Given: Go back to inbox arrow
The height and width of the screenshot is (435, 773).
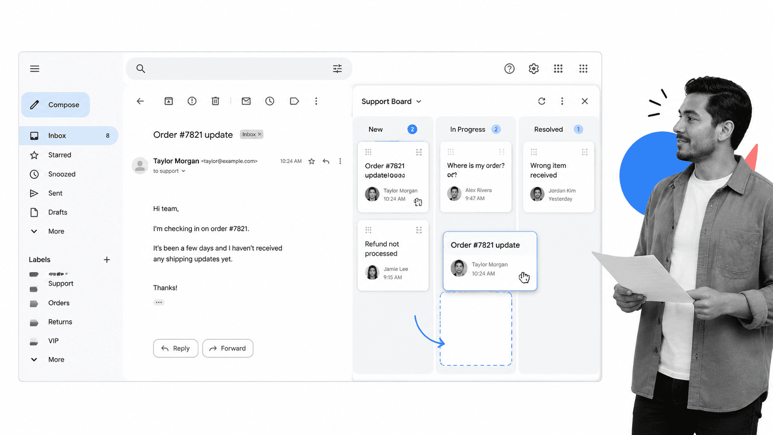Looking at the screenshot, I should [x=140, y=101].
